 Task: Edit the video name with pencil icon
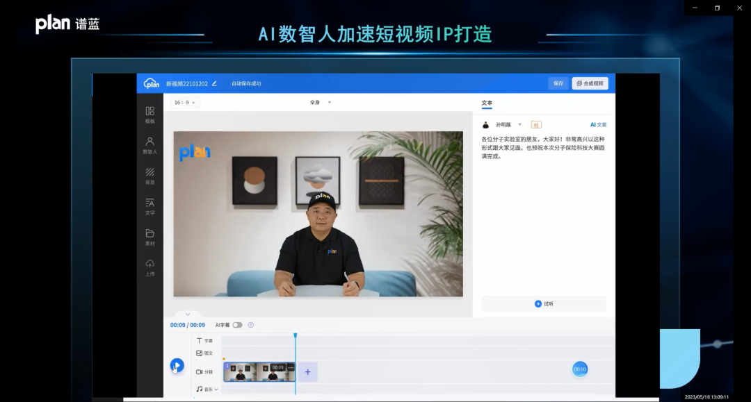click(215, 83)
